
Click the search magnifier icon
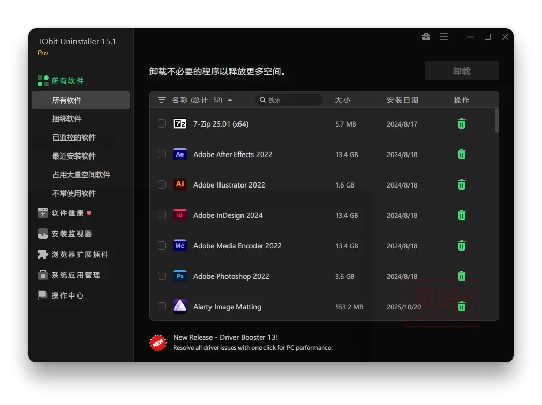(262, 100)
